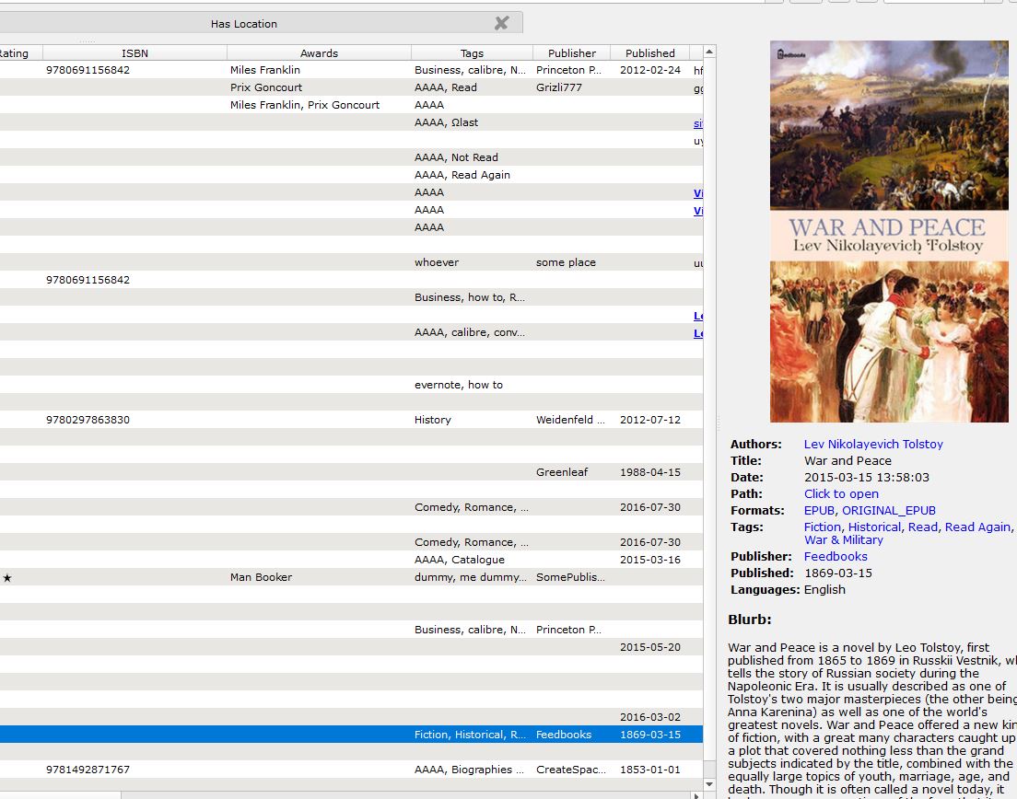Select publisher cell 'Grizli777'

click(571, 87)
